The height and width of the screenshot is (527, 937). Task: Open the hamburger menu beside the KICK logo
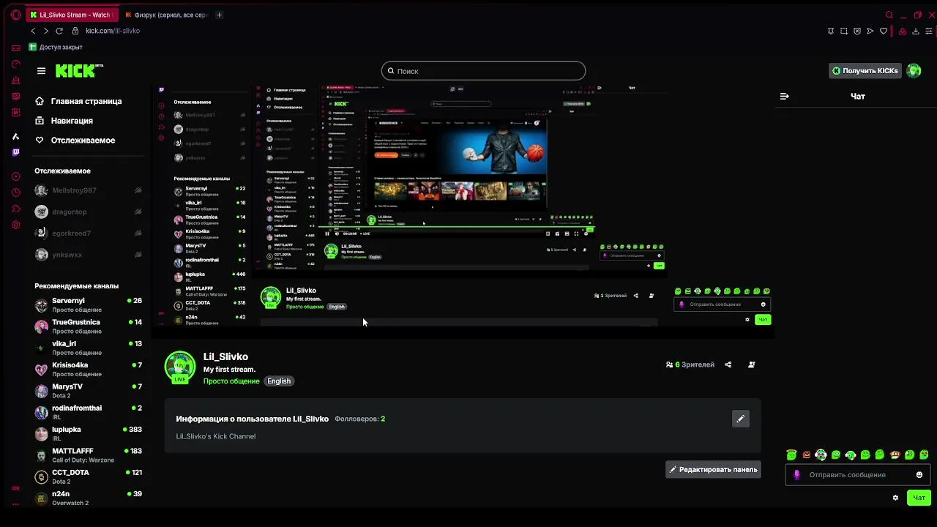click(41, 71)
